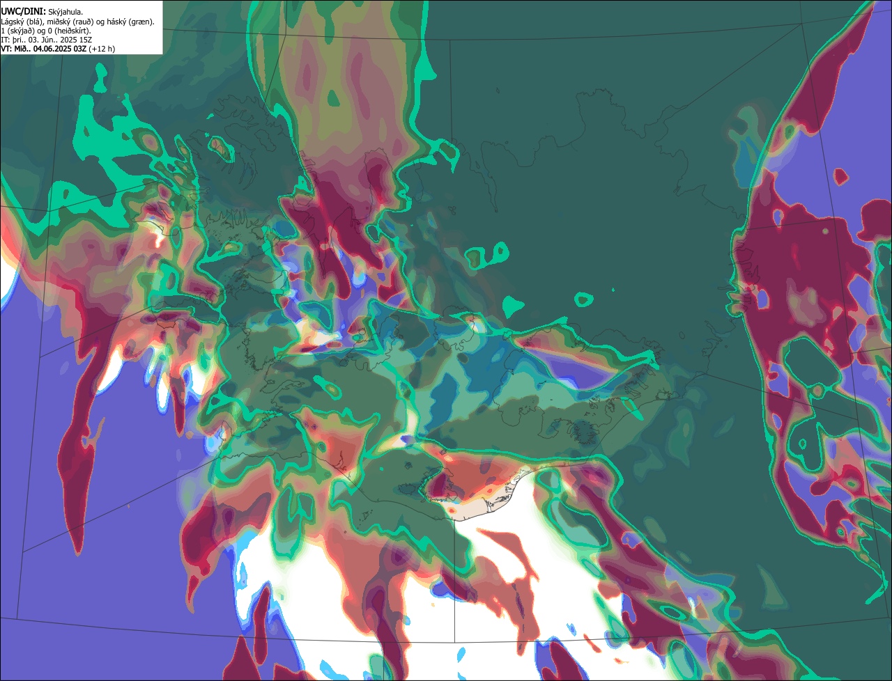Click the 'VT: Mið.. 04.06.2025 03Z' valid time

[x=43, y=49]
